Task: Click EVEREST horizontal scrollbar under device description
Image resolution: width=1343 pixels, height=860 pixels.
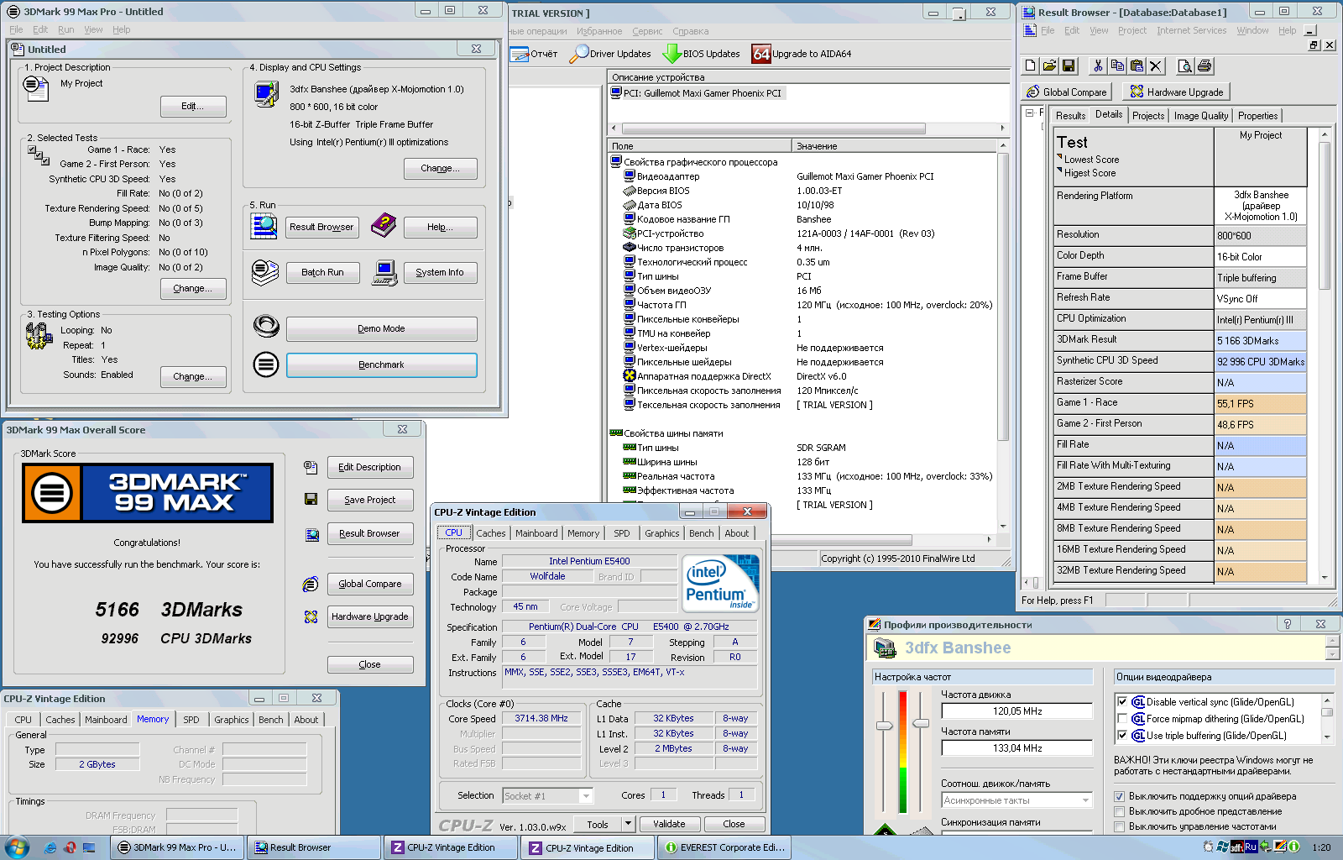Action: click(809, 128)
